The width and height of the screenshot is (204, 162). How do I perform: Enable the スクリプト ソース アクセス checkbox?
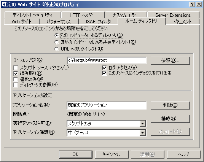[16, 68]
